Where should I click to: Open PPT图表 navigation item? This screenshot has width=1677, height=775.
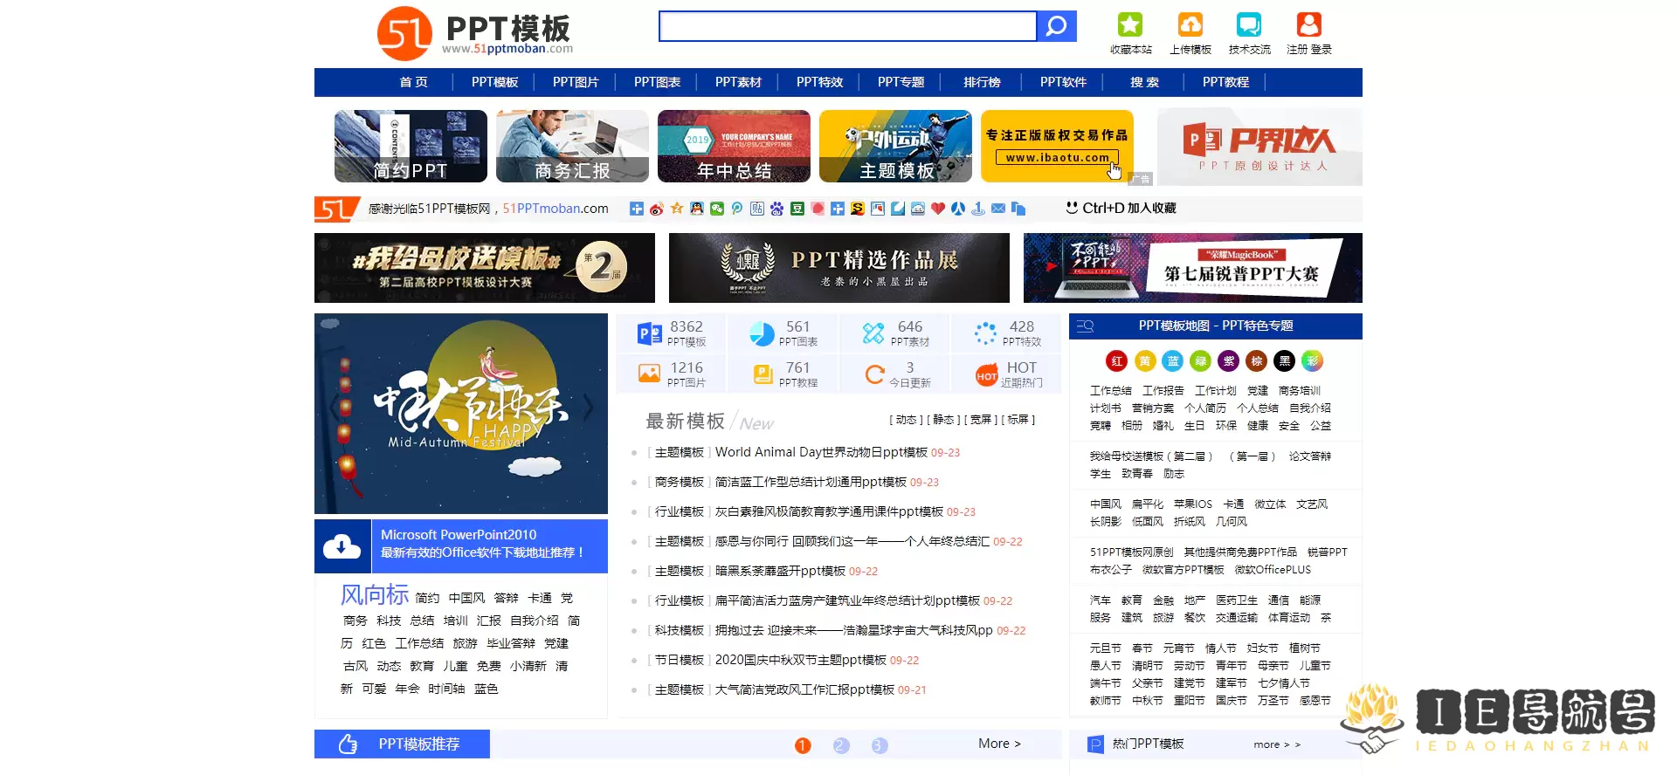pyautogui.click(x=657, y=82)
